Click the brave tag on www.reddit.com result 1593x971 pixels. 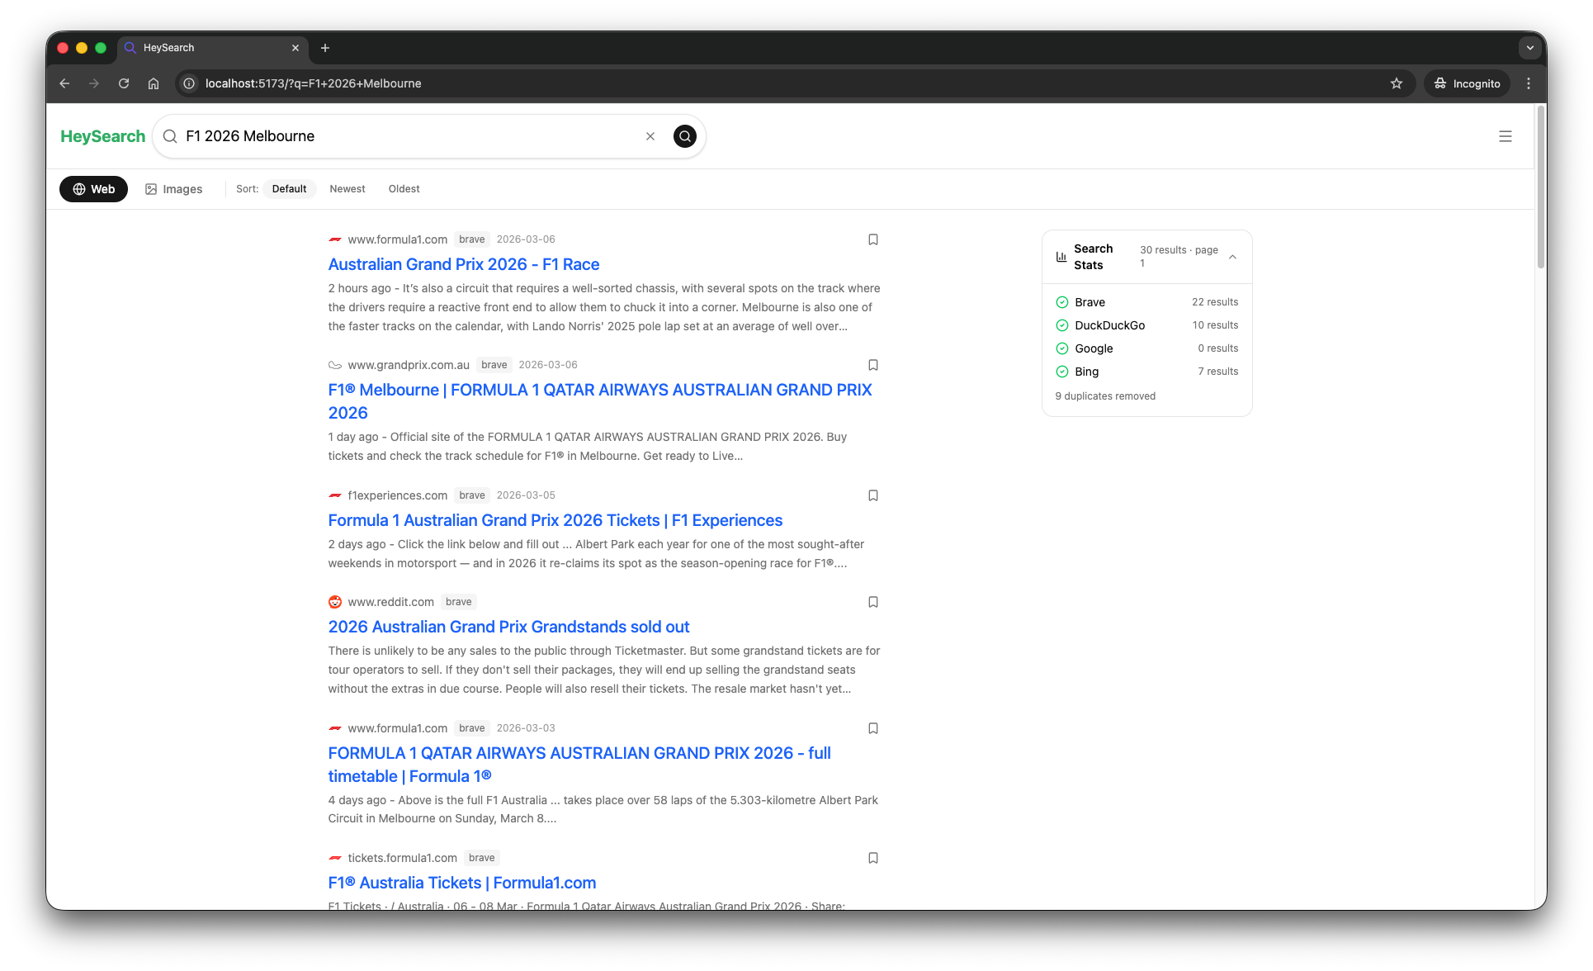pyautogui.click(x=458, y=602)
